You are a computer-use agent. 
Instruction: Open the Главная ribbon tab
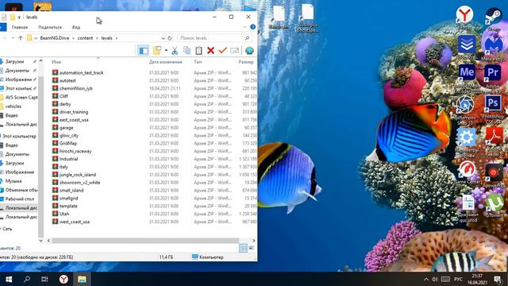pos(20,27)
